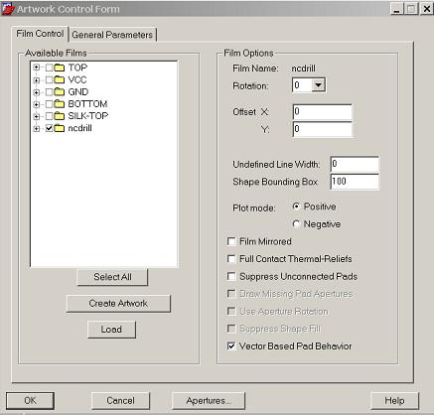Click the Create Artwork button

[118, 303]
